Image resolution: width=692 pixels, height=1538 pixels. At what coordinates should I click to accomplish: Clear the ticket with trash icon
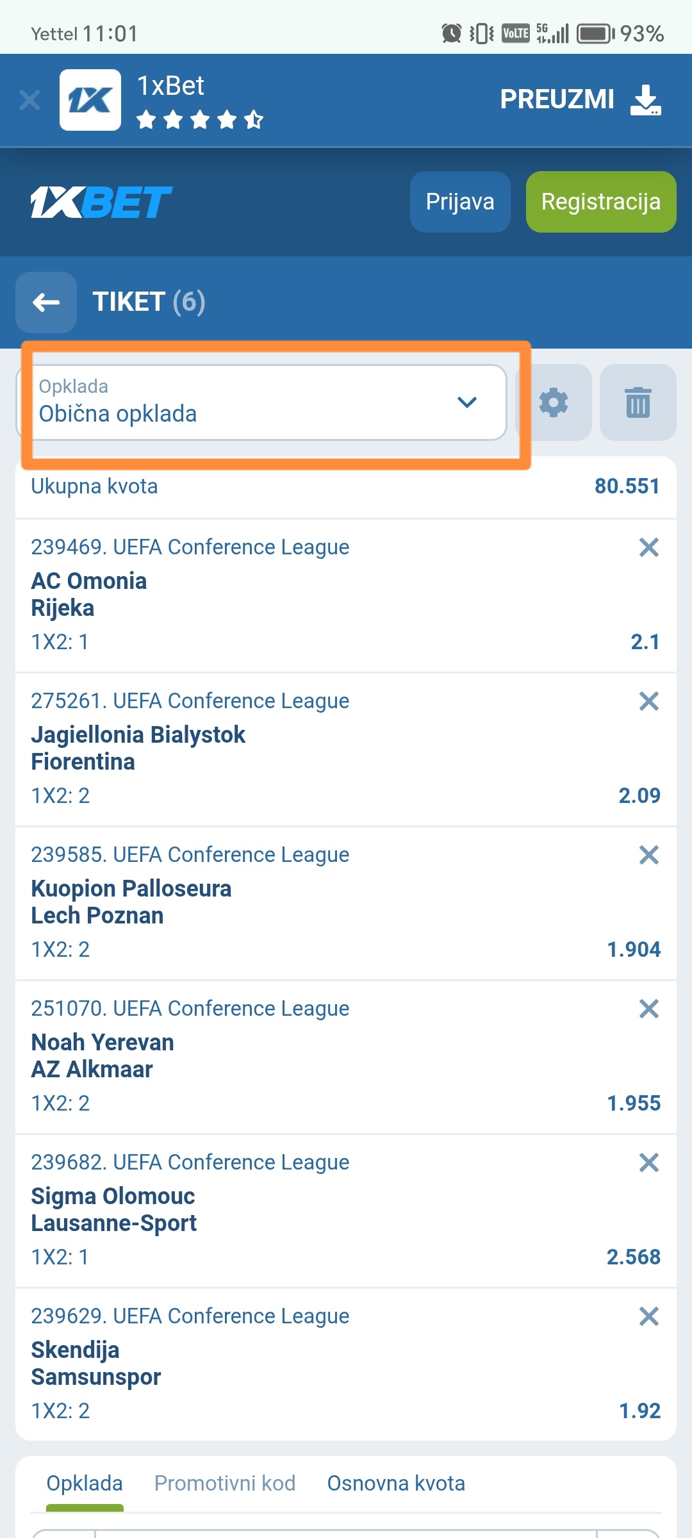point(638,402)
